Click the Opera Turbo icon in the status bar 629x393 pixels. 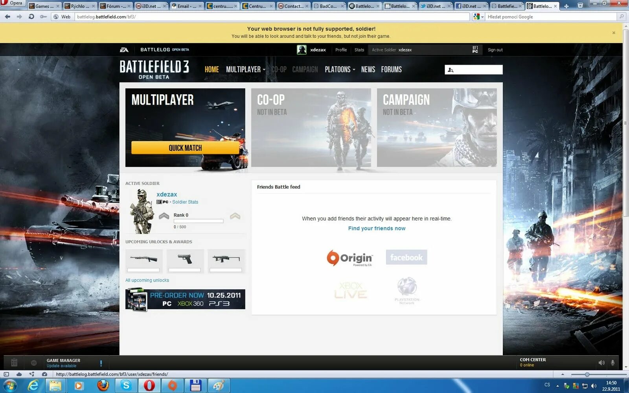[x=44, y=374]
